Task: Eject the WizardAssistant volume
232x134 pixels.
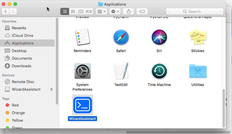Action: [x=51, y=89]
